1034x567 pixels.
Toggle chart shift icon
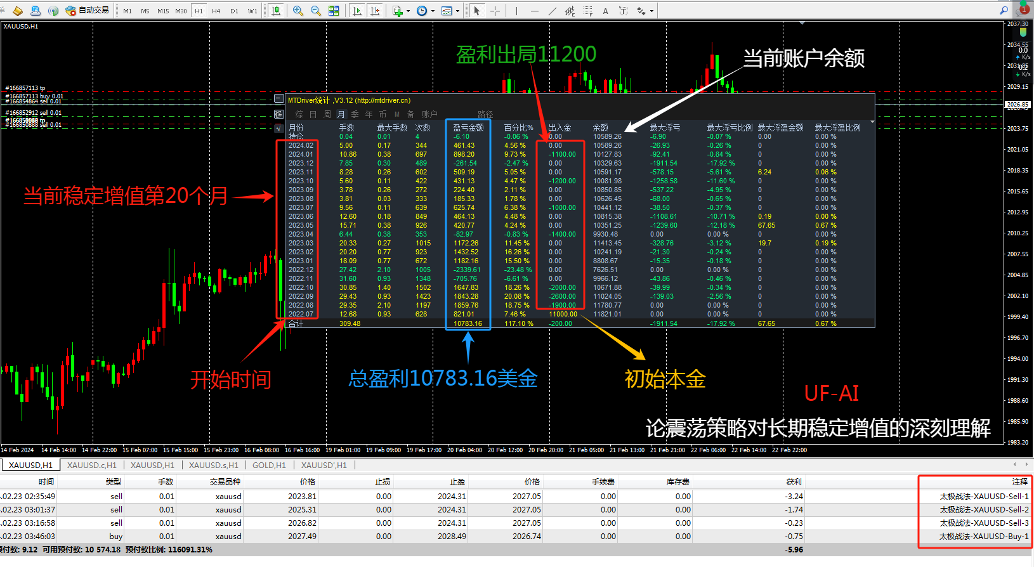[x=375, y=11]
